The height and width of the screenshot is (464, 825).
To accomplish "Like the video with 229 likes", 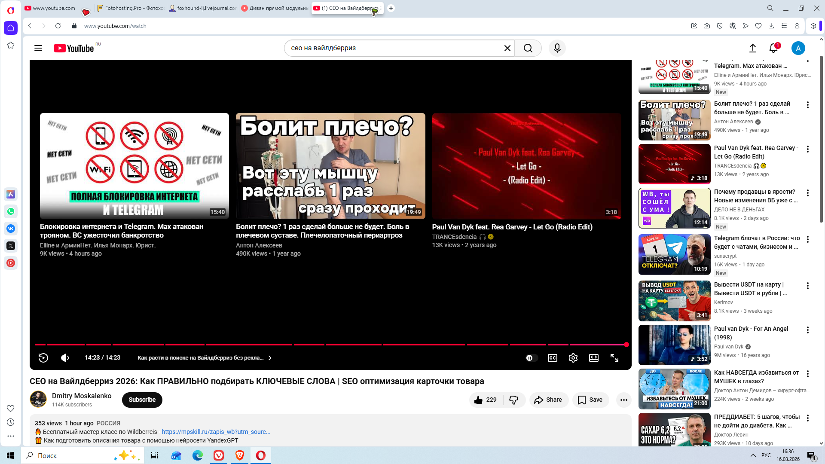I will point(486,400).
